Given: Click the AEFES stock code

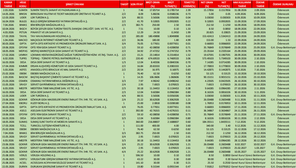Looking at the screenshot, I should click(23, 70).
